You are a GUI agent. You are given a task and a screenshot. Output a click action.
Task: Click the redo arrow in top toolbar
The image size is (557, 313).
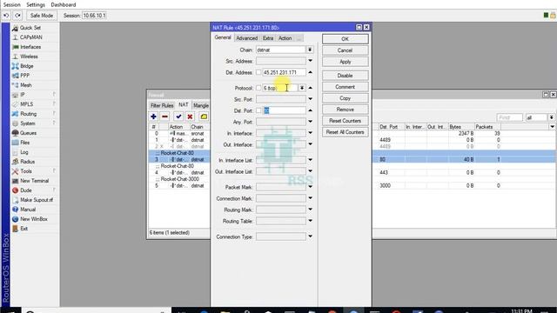coord(17,16)
